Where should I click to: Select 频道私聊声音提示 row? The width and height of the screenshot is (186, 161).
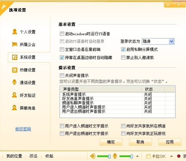tap(118, 103)
